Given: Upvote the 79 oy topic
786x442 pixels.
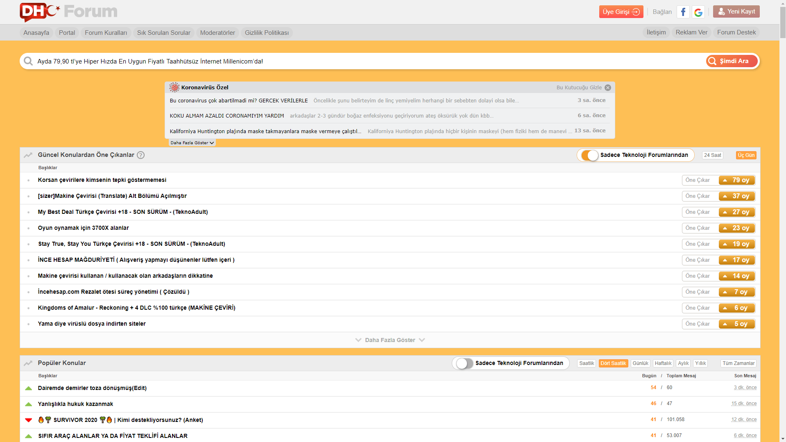Looking at the screenshot, I should click(736, 180).
